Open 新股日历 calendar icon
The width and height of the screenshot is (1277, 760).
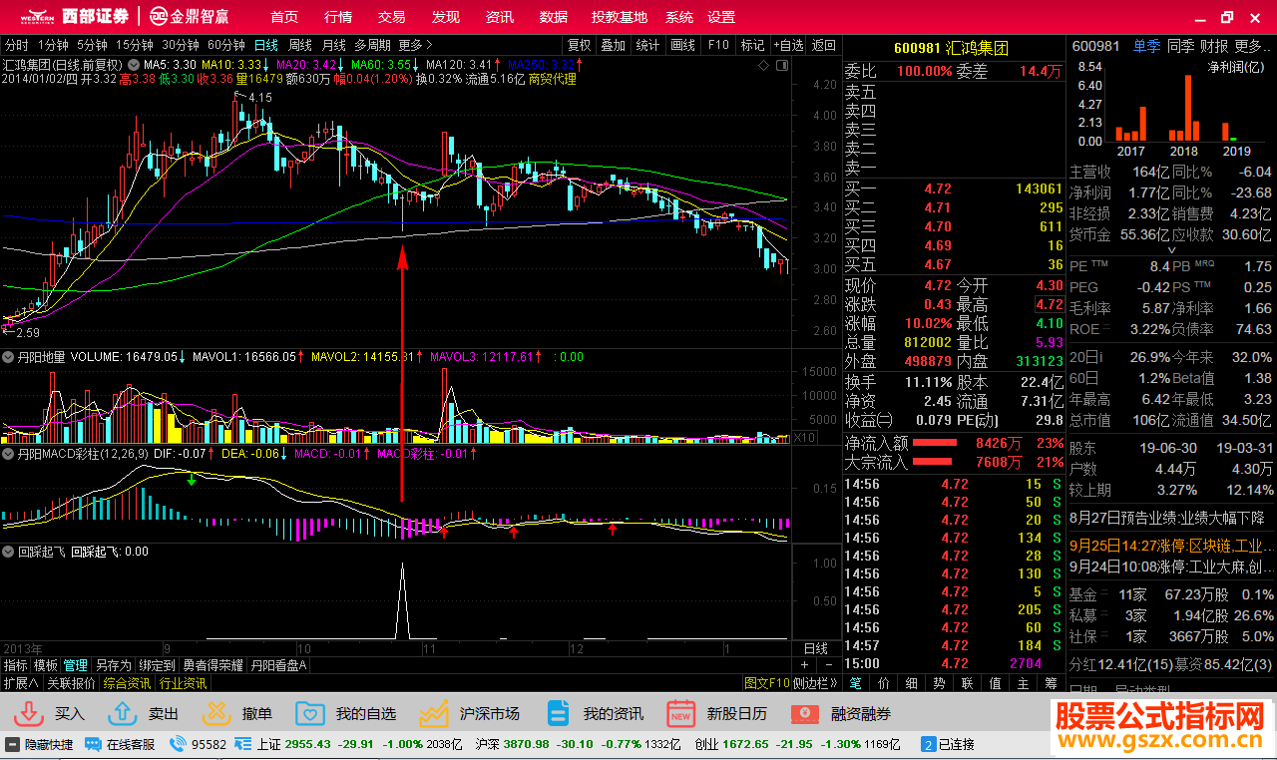click(681, 713)
